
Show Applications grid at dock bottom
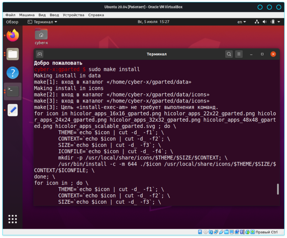pos(12,219)
